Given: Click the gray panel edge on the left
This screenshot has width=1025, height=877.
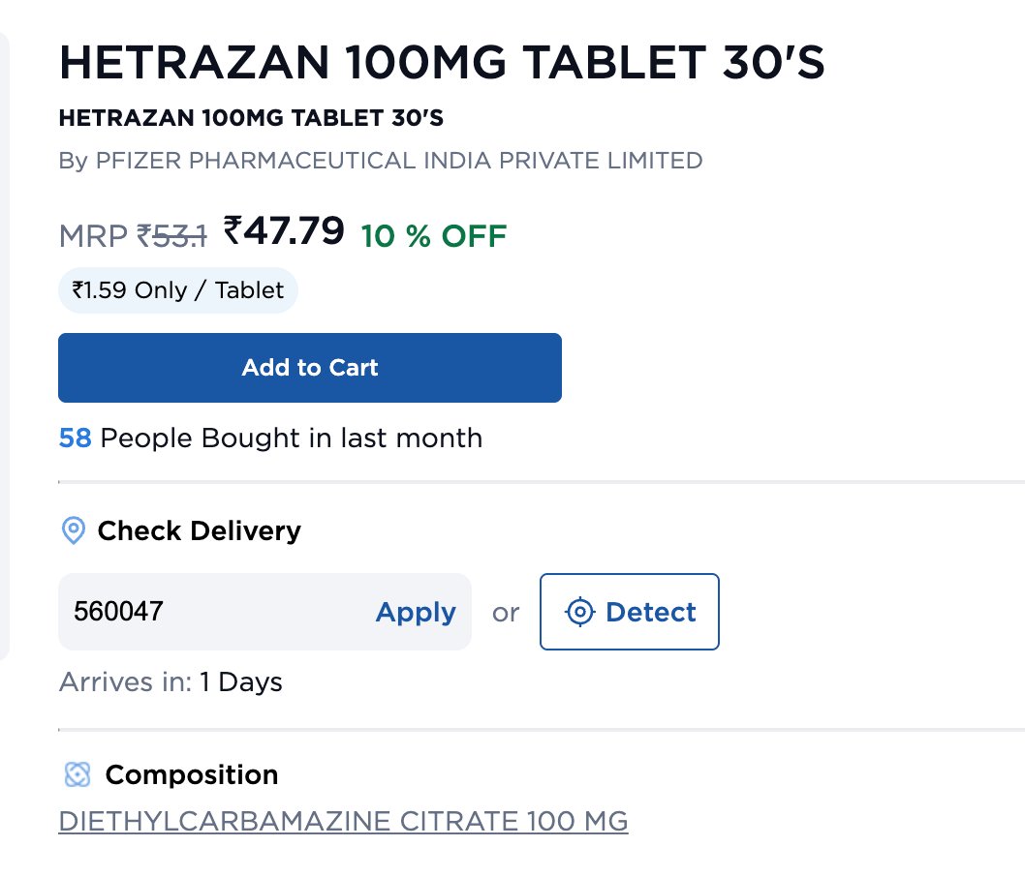Looking at the screenshot, I should point(4,339).
